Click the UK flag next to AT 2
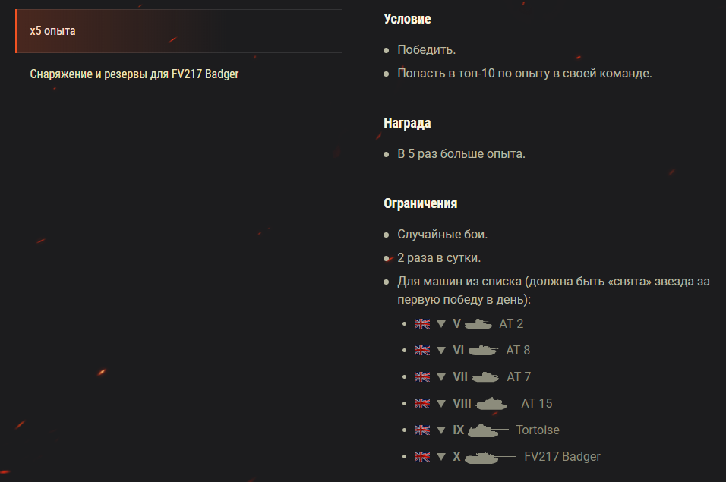726x482 pixels. point(422,324)
